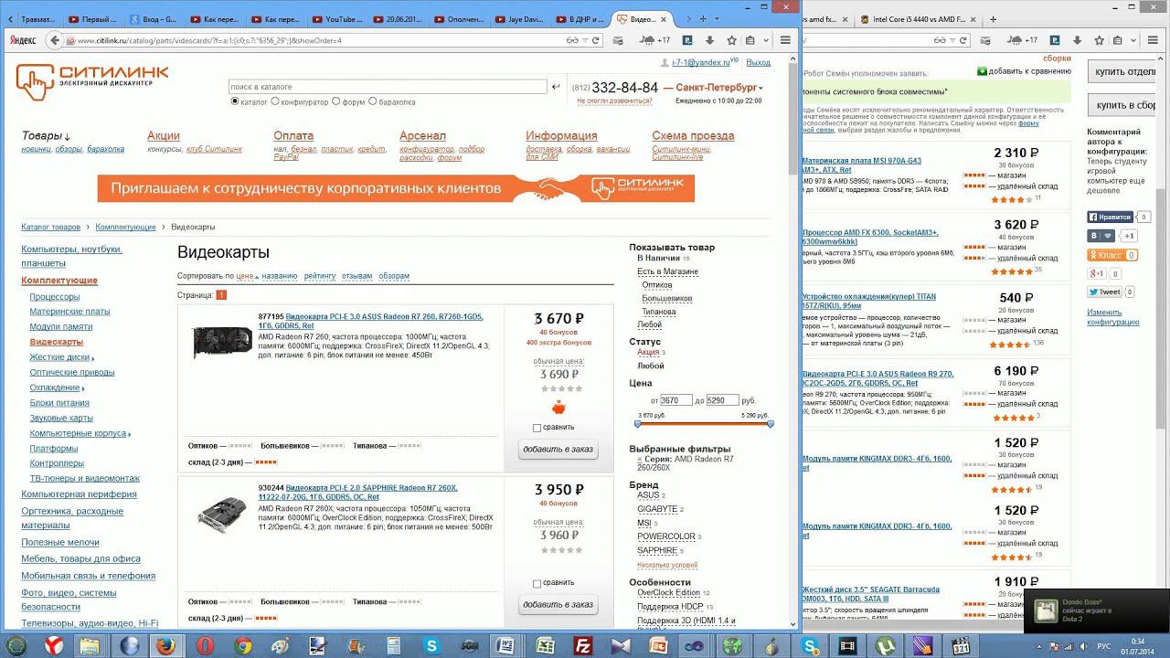The image size is (1170, 658).
Task: Open uTorrent from the taskbar
Action: pyautogui.click(x=885, y=645)
